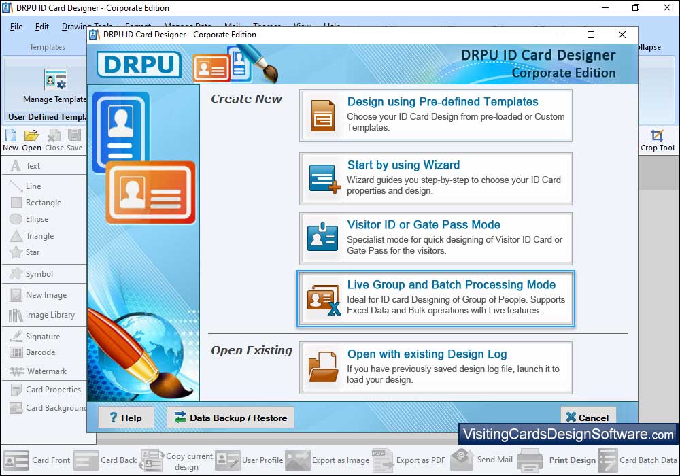Image resolution: width=680 pixels, height=476 pixels.
Task: Open User Profile in bottom toolbar
Action: (x=250, y=460)
